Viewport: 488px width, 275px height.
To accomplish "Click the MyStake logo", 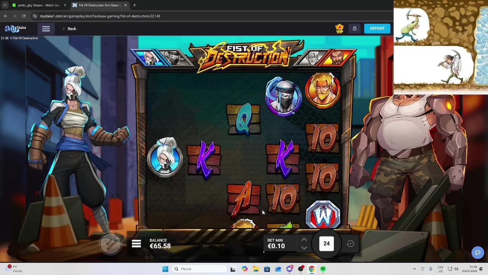I will [x=16, y=29].
